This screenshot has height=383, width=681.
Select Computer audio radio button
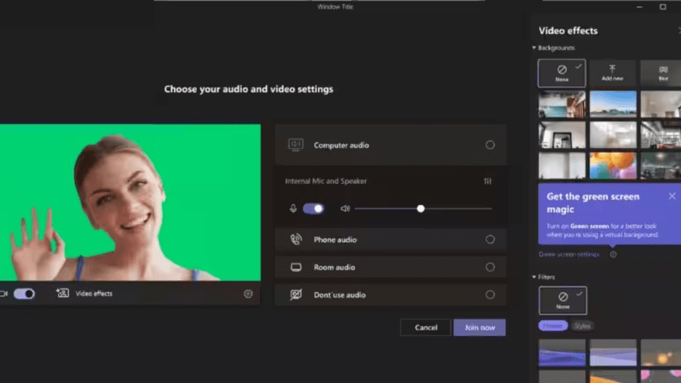[x=490, y=145]
